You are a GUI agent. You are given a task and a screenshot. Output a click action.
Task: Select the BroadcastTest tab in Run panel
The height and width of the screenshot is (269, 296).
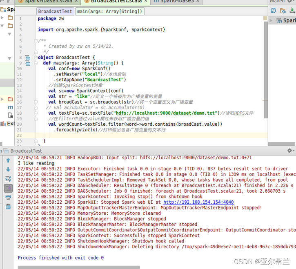26,151
